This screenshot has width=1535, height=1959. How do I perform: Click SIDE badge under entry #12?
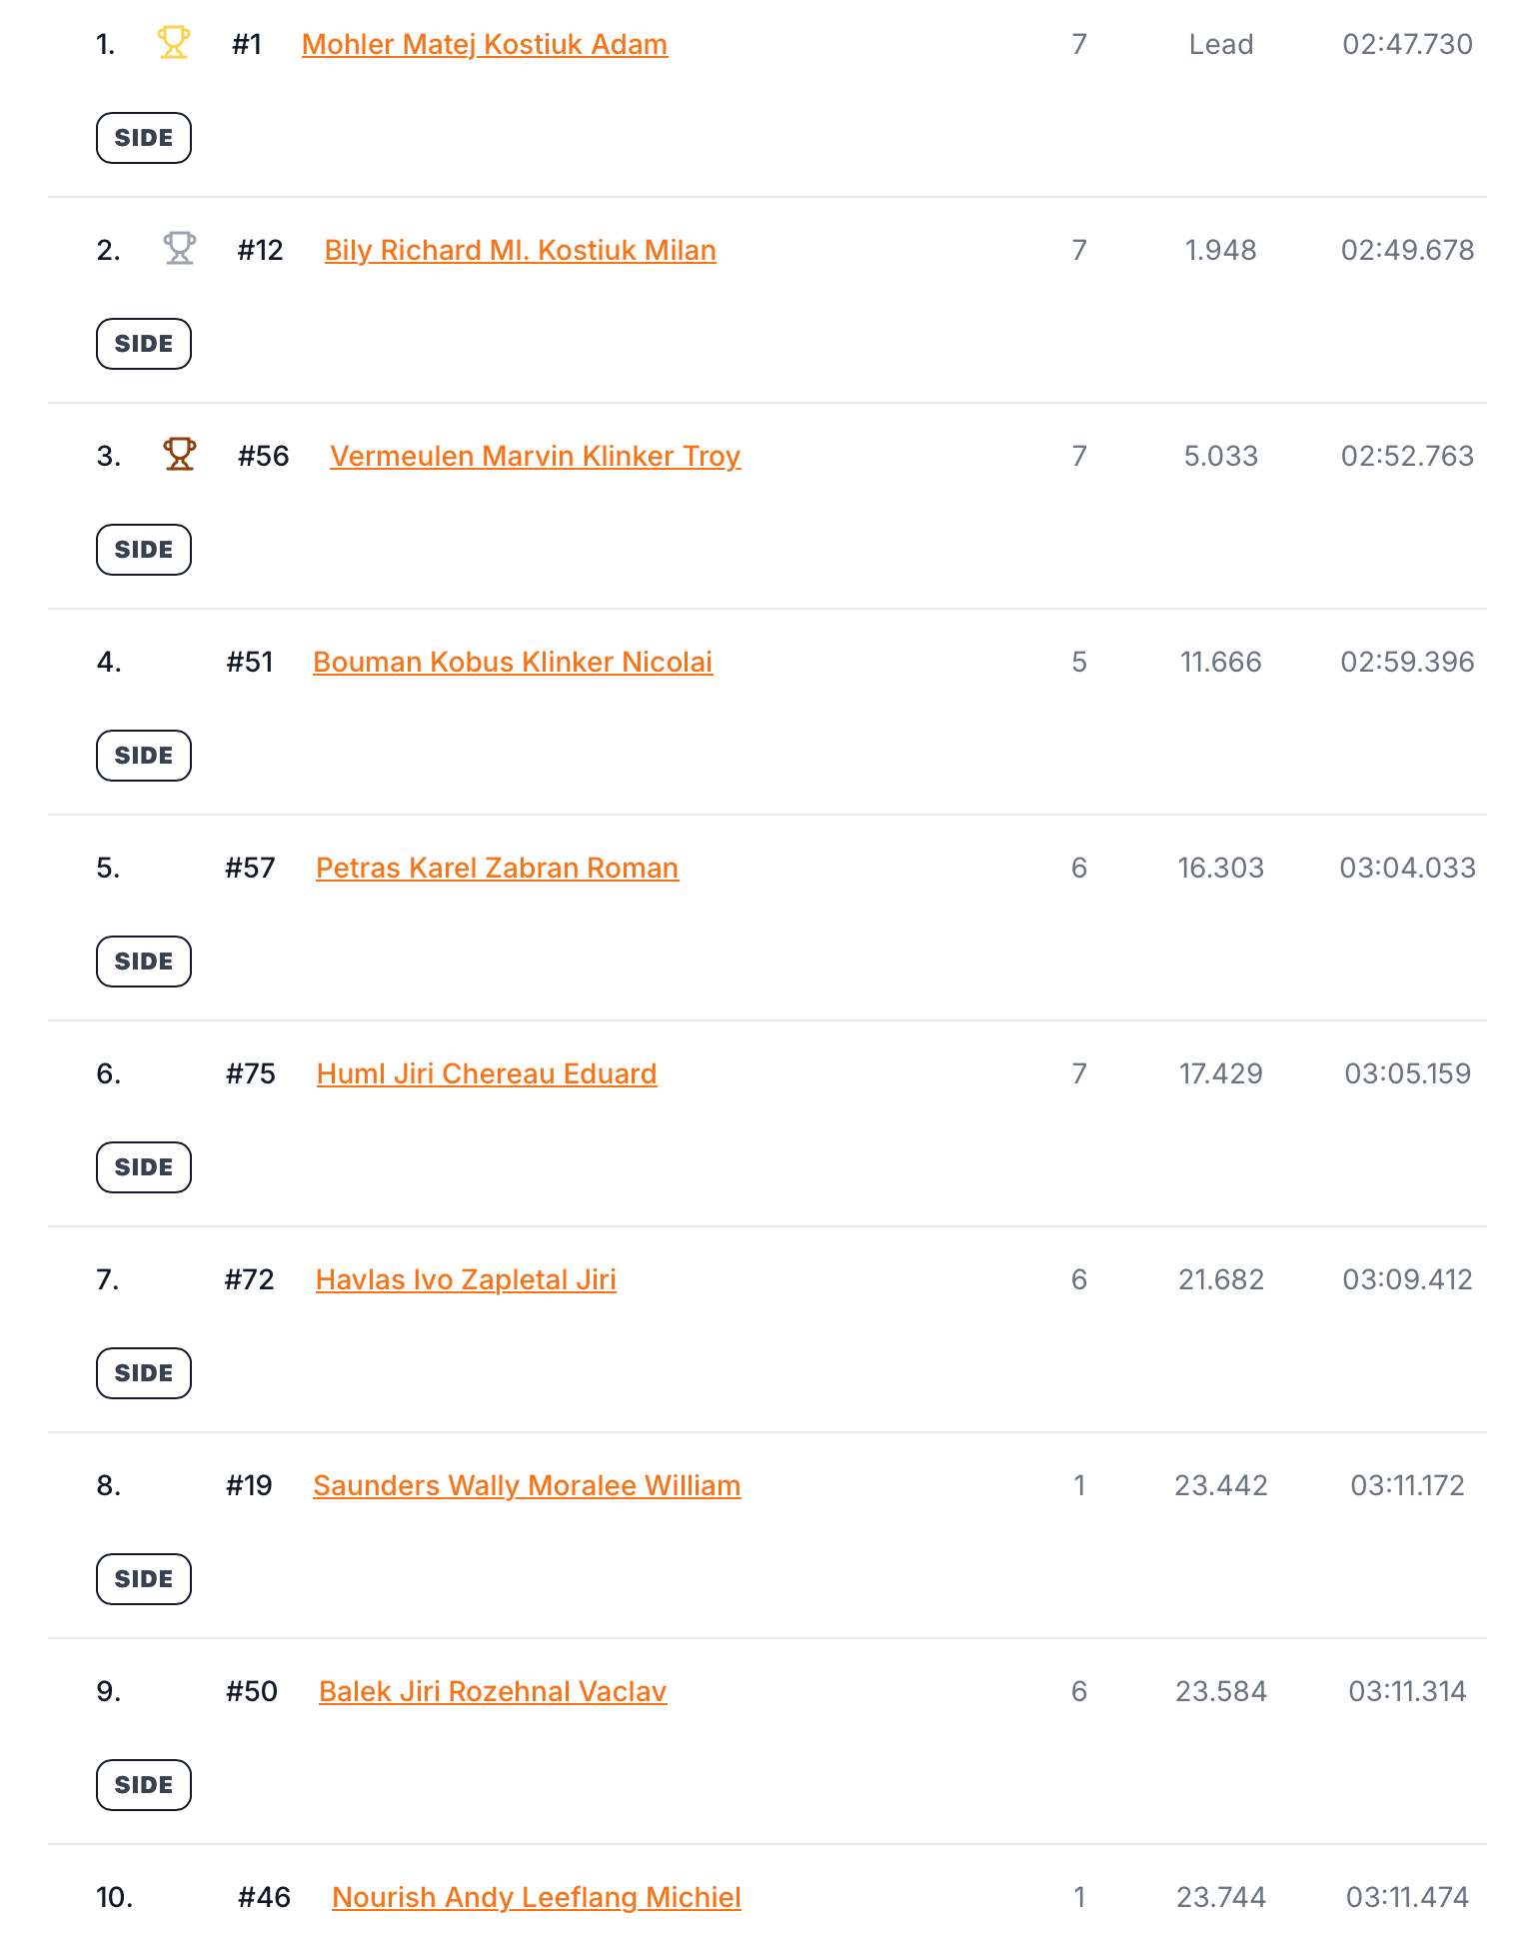click(144, 344)
